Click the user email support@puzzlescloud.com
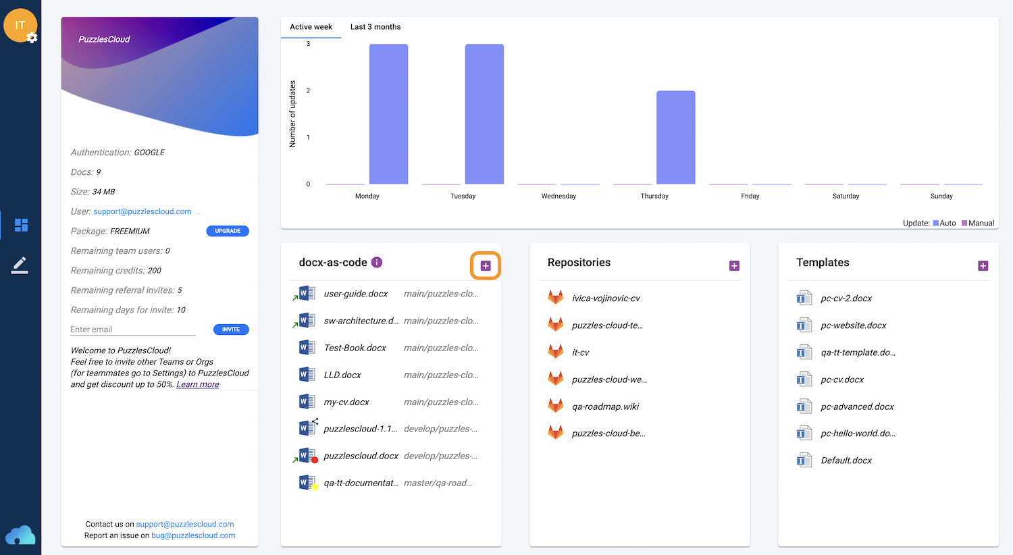The image size is (1013, 555). (x=142, y=211)
